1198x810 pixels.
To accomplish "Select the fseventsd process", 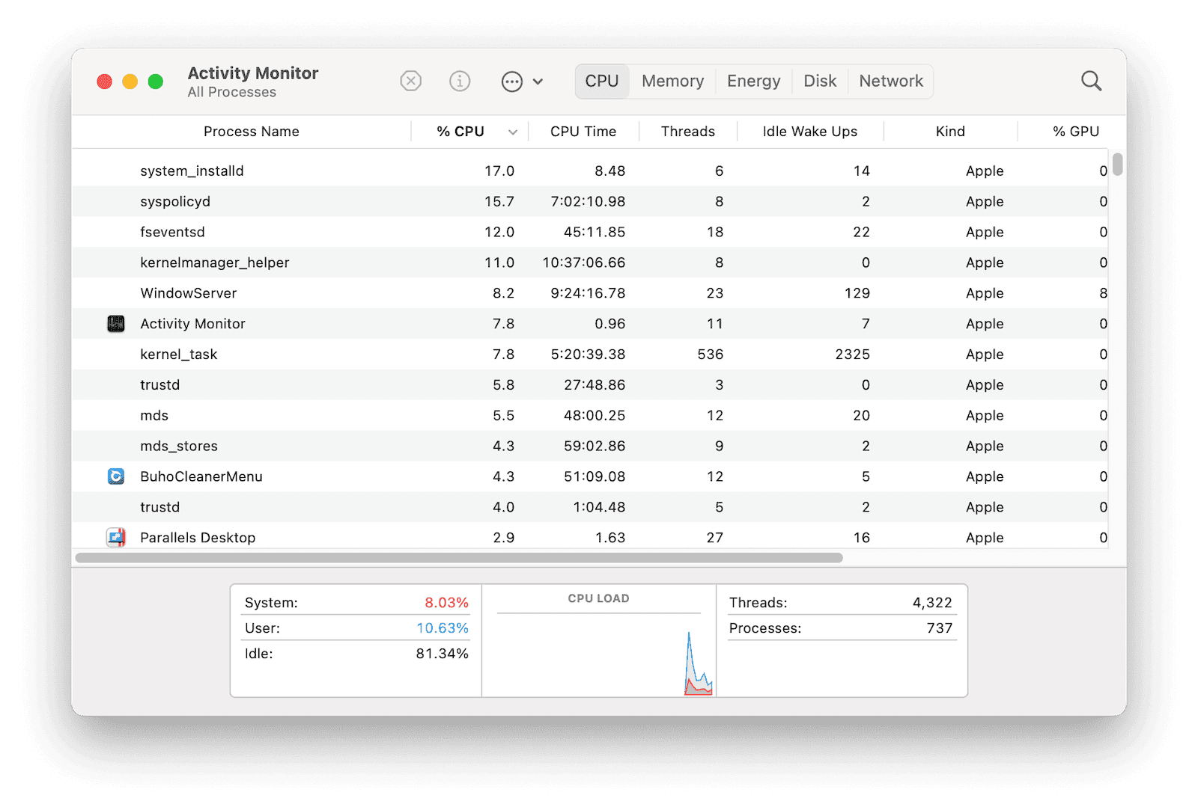I will (x=590, y=233).
